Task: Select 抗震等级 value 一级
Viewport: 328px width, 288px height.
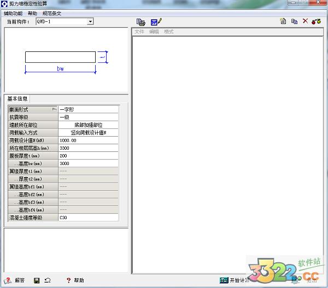Action: tap(88, 117)
